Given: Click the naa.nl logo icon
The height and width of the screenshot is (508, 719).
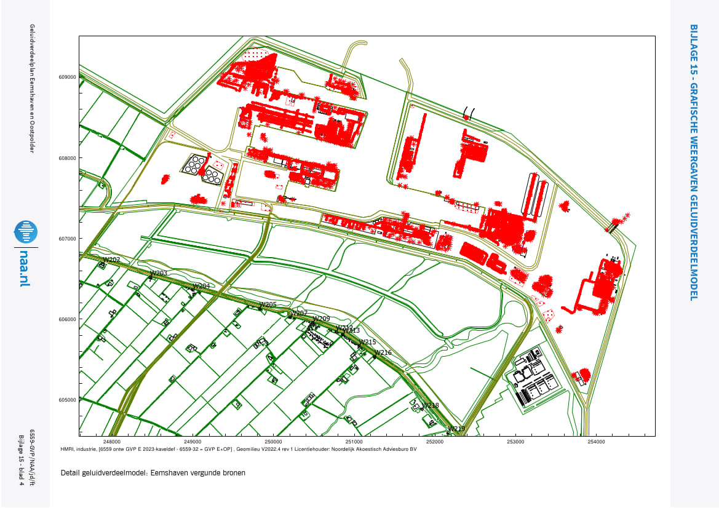Looking at the screenshot, I should click(26, 232).
